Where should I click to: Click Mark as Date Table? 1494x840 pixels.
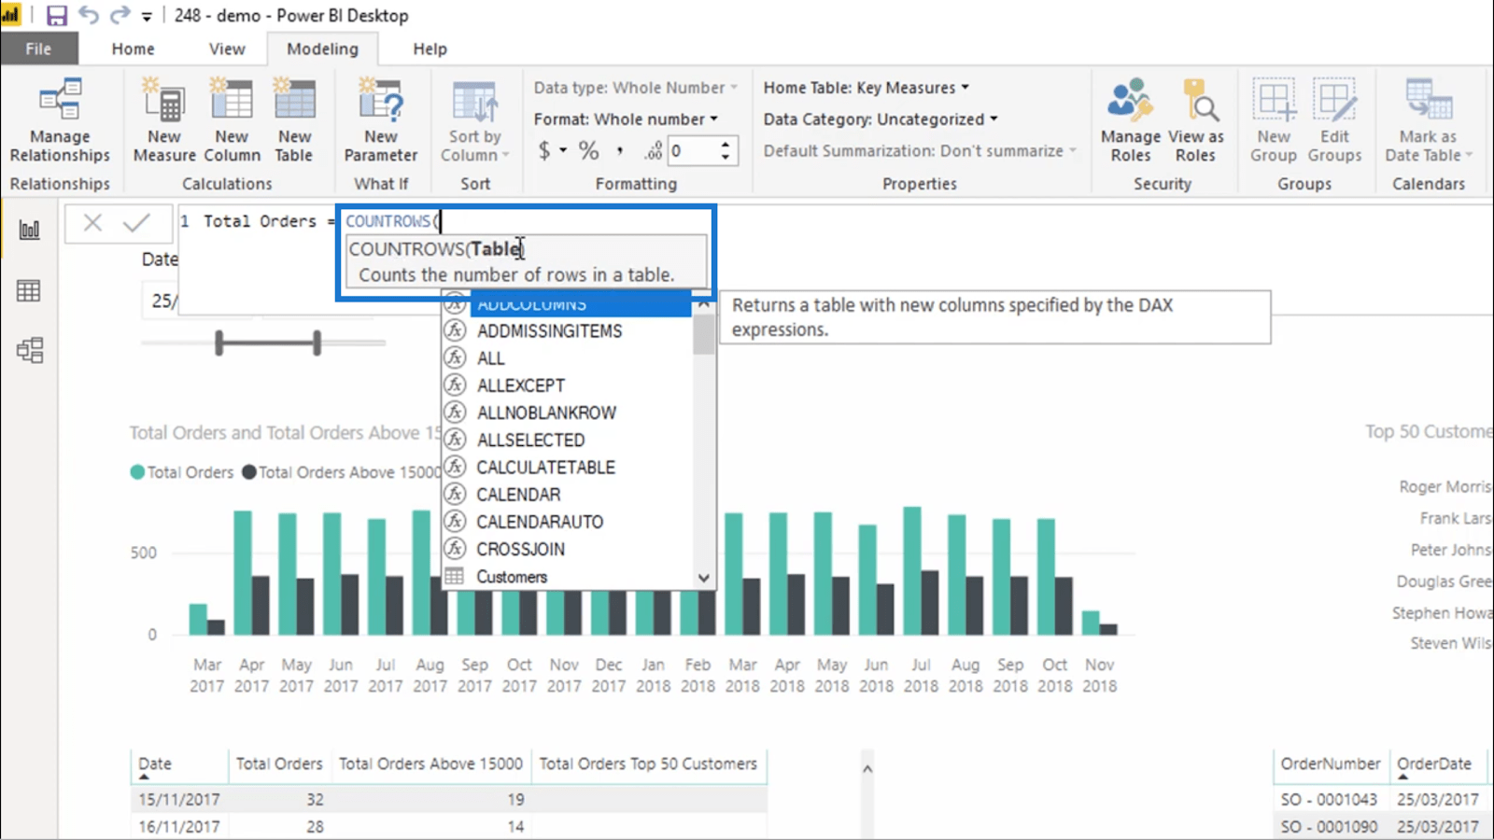[x=1428, y=121]
